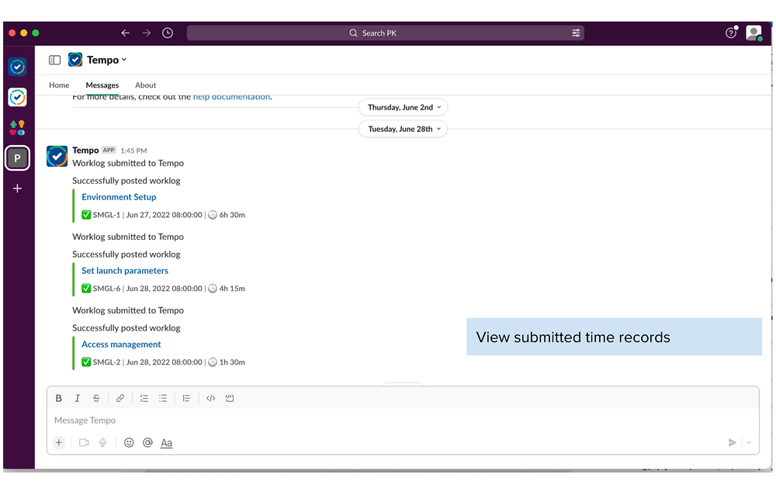Insert a code block
Image resolution: width=776 pixels, height=485 pixels.
click(x=230, y=398)
